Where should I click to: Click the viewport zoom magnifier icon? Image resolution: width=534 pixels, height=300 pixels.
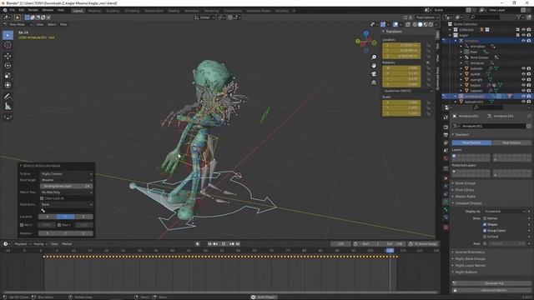[374, 57]
